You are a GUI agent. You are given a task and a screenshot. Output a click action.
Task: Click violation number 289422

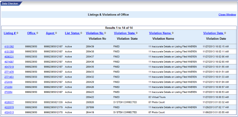click(90, 97)
